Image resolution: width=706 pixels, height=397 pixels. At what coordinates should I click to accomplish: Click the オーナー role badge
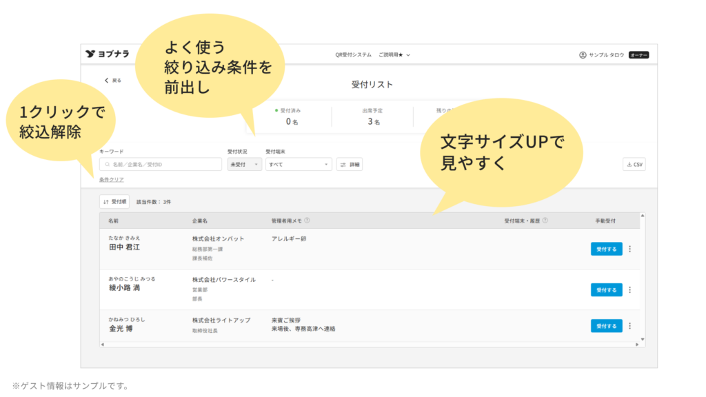pyautogui.click(x=638, y=55)
